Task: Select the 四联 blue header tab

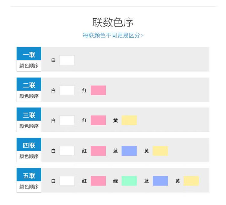Action: 29,144
